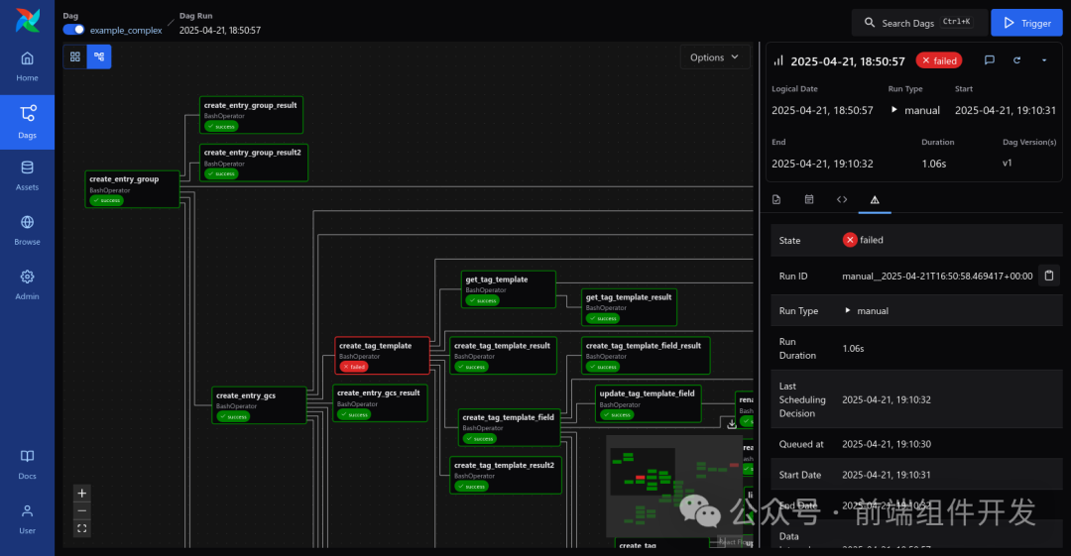
Task: Select the get_tag_template_result task node
Action: (629, 306)
